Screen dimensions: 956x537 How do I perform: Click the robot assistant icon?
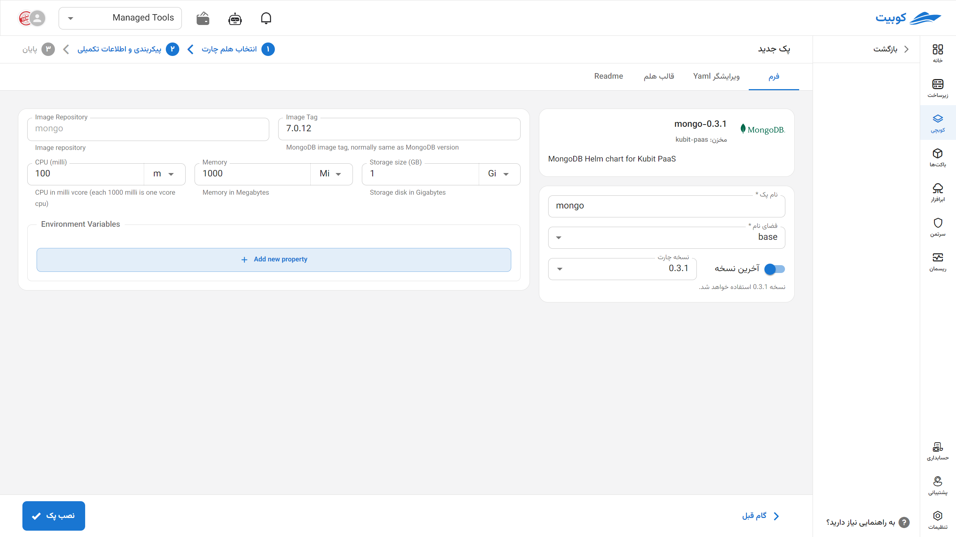click(x=235, y=18)
